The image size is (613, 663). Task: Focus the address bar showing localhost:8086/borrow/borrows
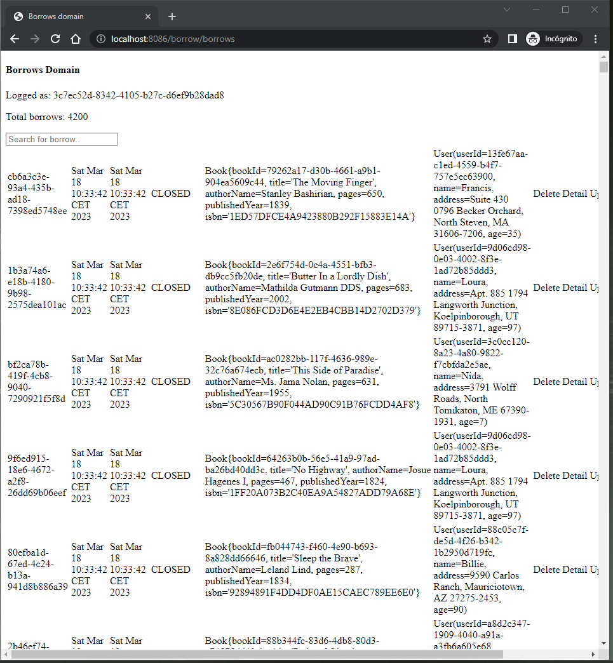click(293, 39)
